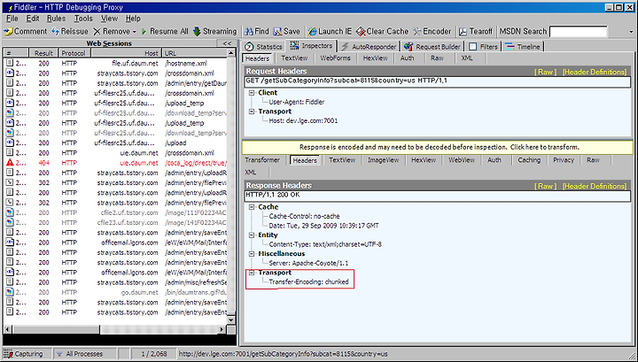Select the 404 uie.daum.net session row
Viewport: 638px width, 362px height.
(116, 163)
